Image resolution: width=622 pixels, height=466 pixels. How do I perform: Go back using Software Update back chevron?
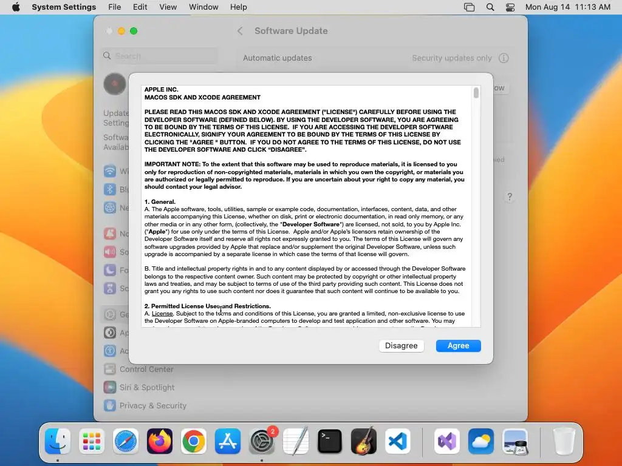[240, 31]
